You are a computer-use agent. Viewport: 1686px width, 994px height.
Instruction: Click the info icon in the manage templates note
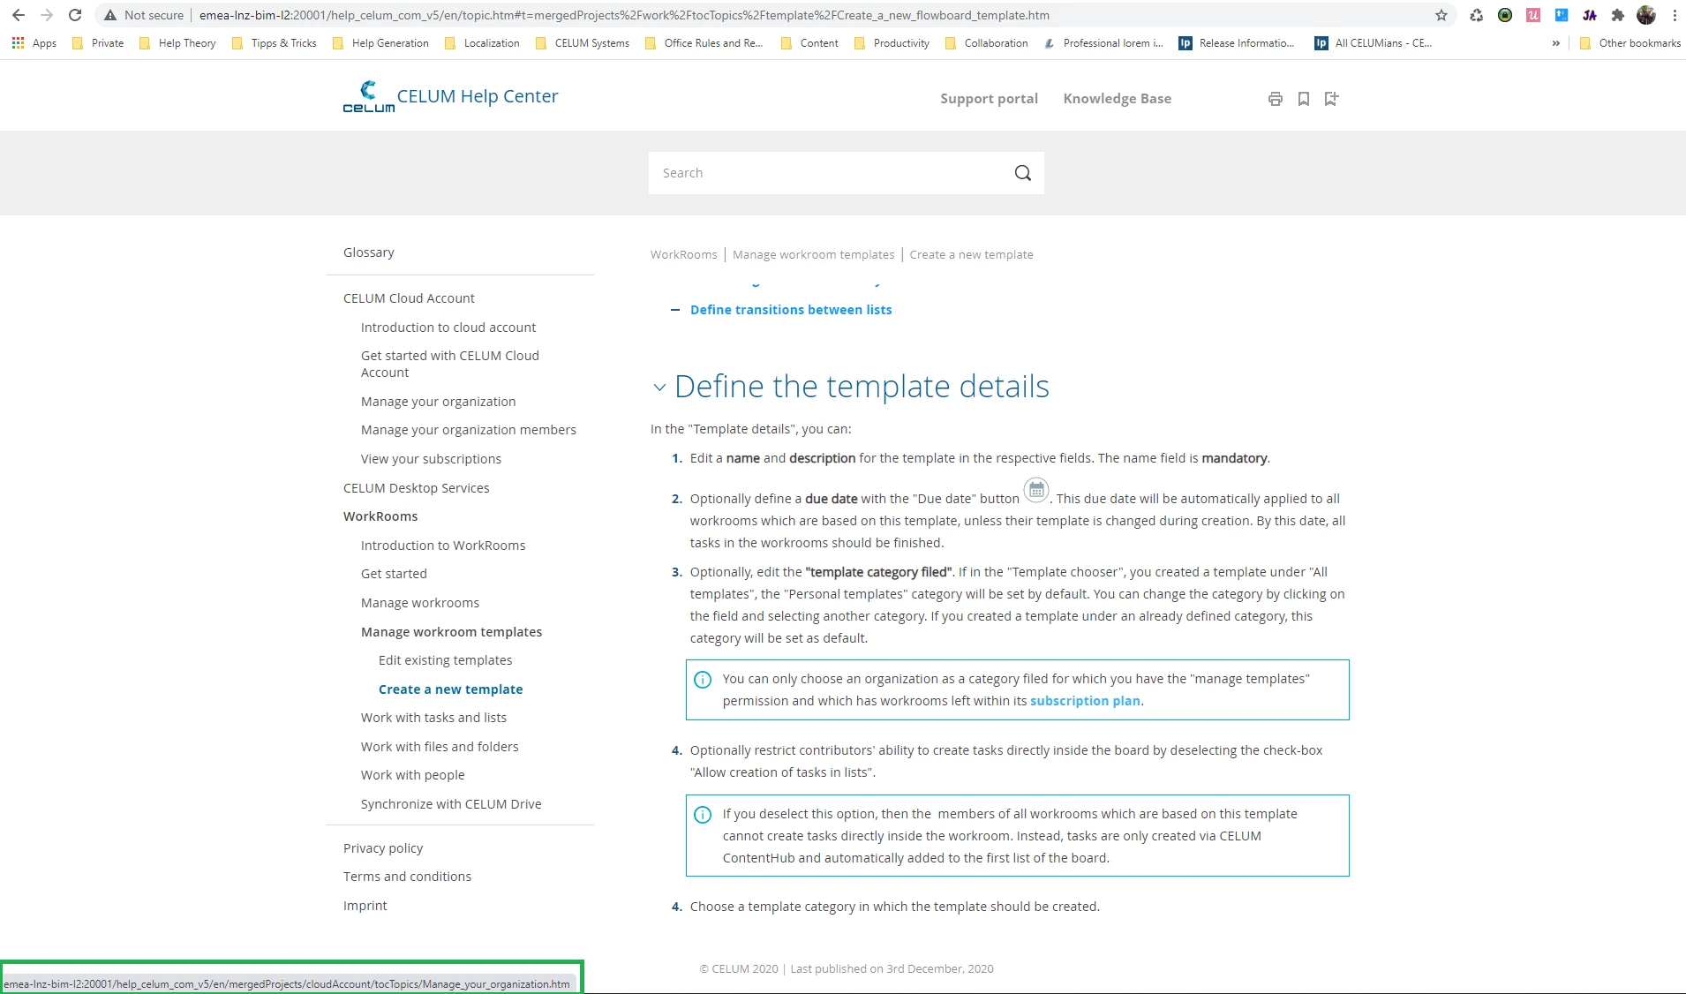point(703,680)
